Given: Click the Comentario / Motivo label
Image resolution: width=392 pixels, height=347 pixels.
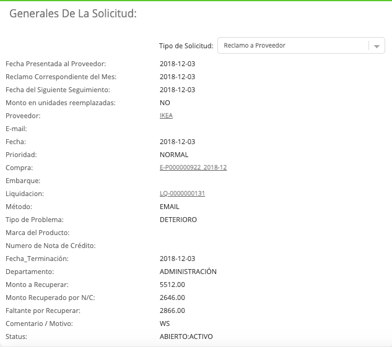Looking at the screenshot, I should (39, 323).
